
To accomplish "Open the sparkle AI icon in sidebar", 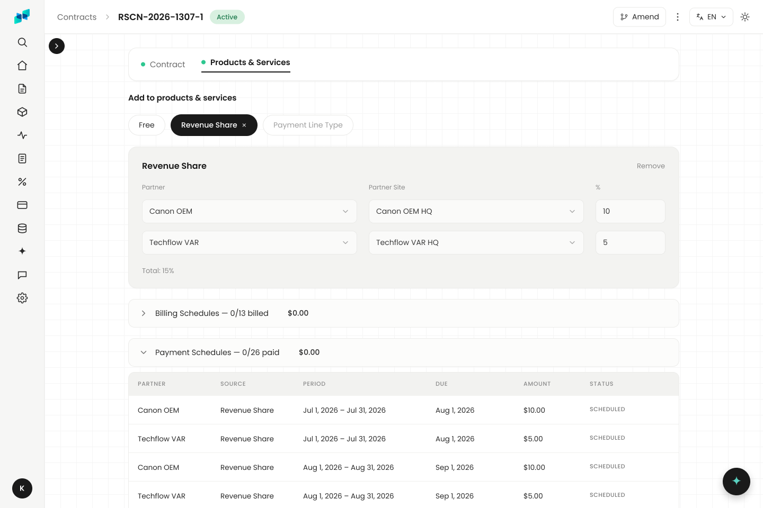I will point(22,251).
